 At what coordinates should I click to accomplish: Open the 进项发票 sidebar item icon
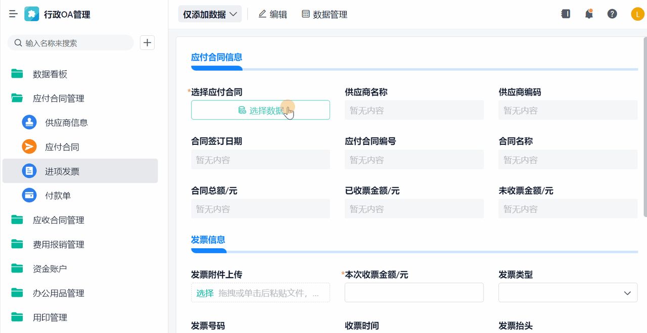point(29,171)
